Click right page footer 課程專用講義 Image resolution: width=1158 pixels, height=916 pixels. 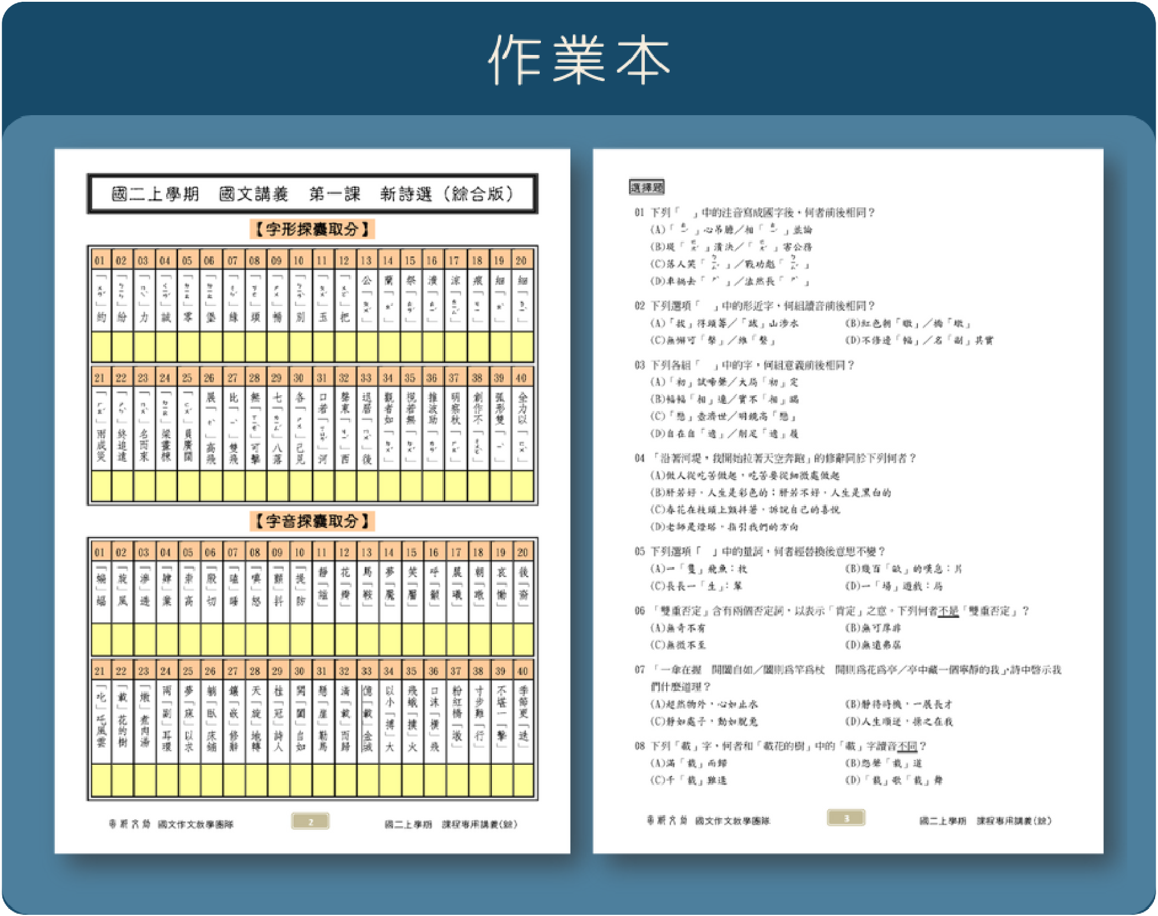(x=1014, y=820)
